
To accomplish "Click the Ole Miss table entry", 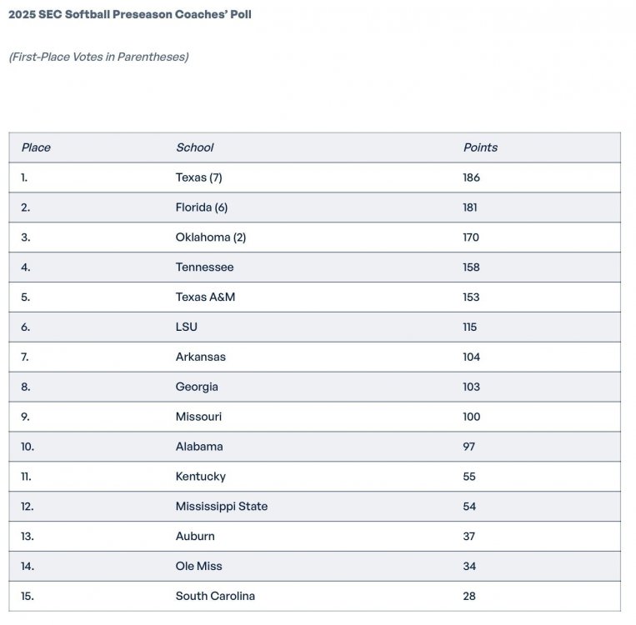I will 198,567.
